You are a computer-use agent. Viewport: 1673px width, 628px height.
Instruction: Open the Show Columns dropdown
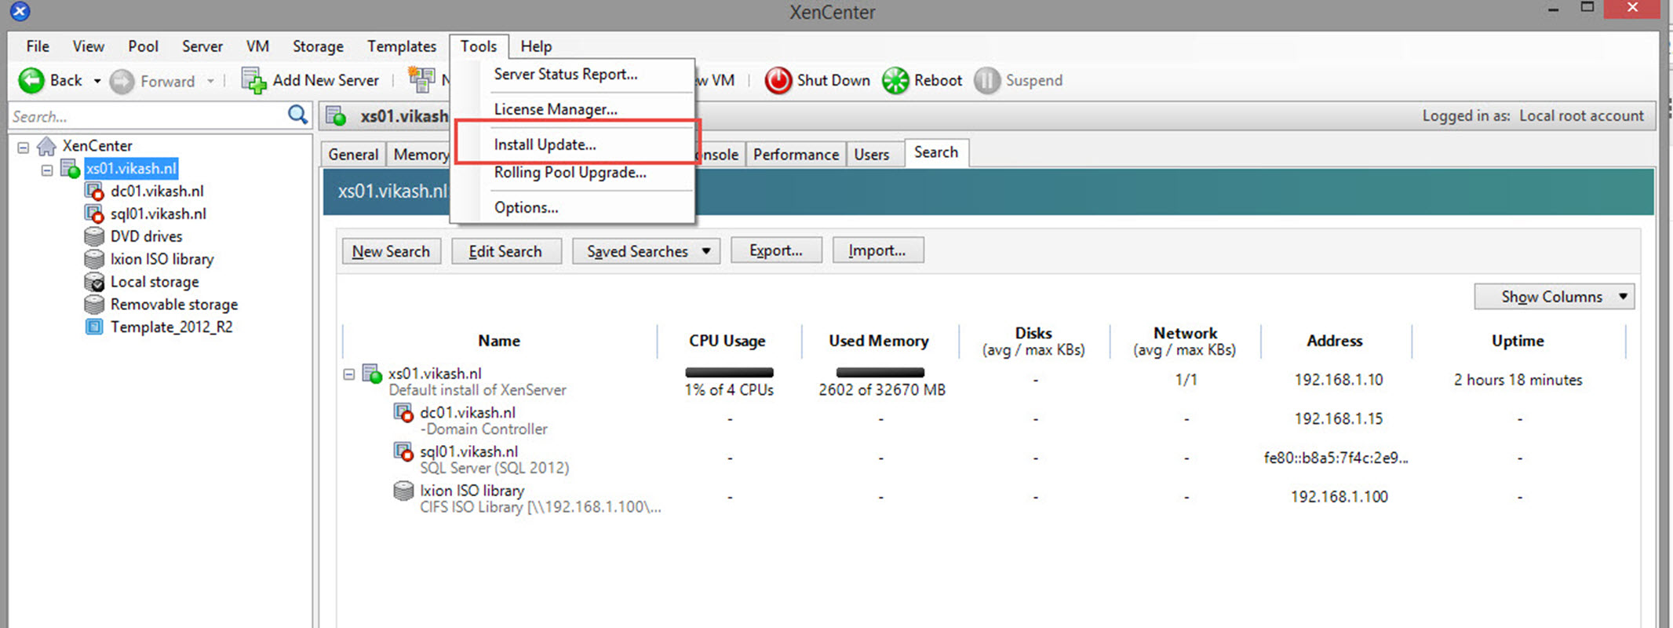coord(1554,297)
